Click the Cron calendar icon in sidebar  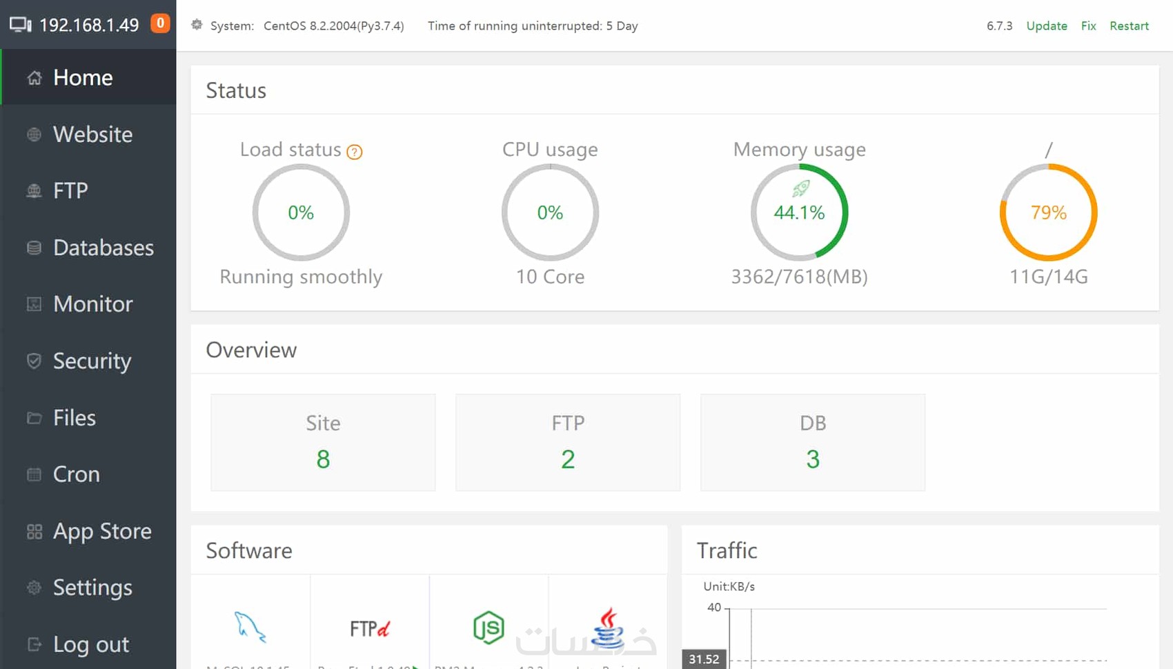[34, 475]
